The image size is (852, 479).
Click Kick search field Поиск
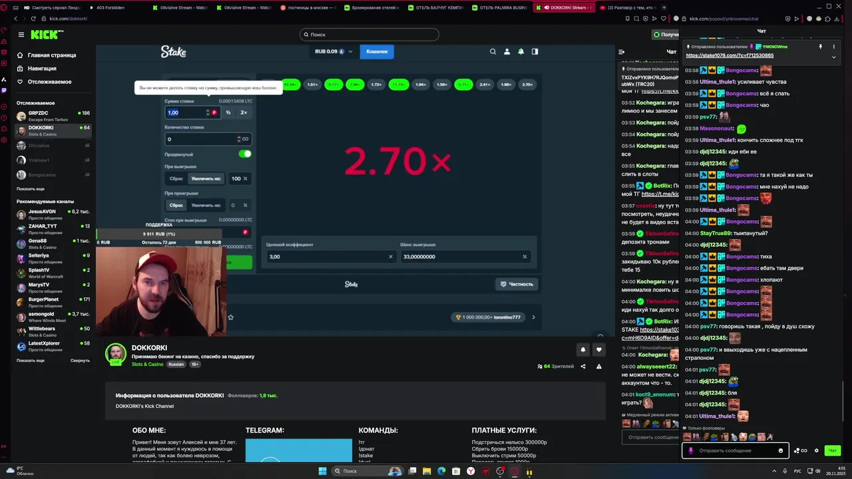tap(369, 35)
